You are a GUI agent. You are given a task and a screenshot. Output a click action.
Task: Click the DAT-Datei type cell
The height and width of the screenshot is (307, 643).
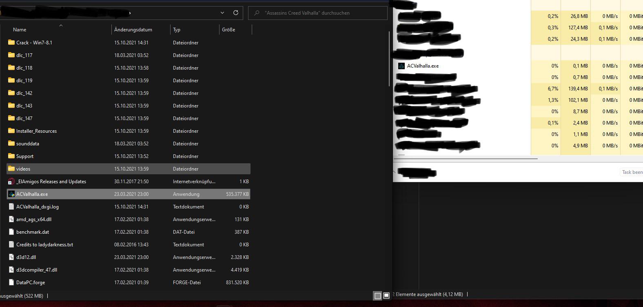(184, 232)
